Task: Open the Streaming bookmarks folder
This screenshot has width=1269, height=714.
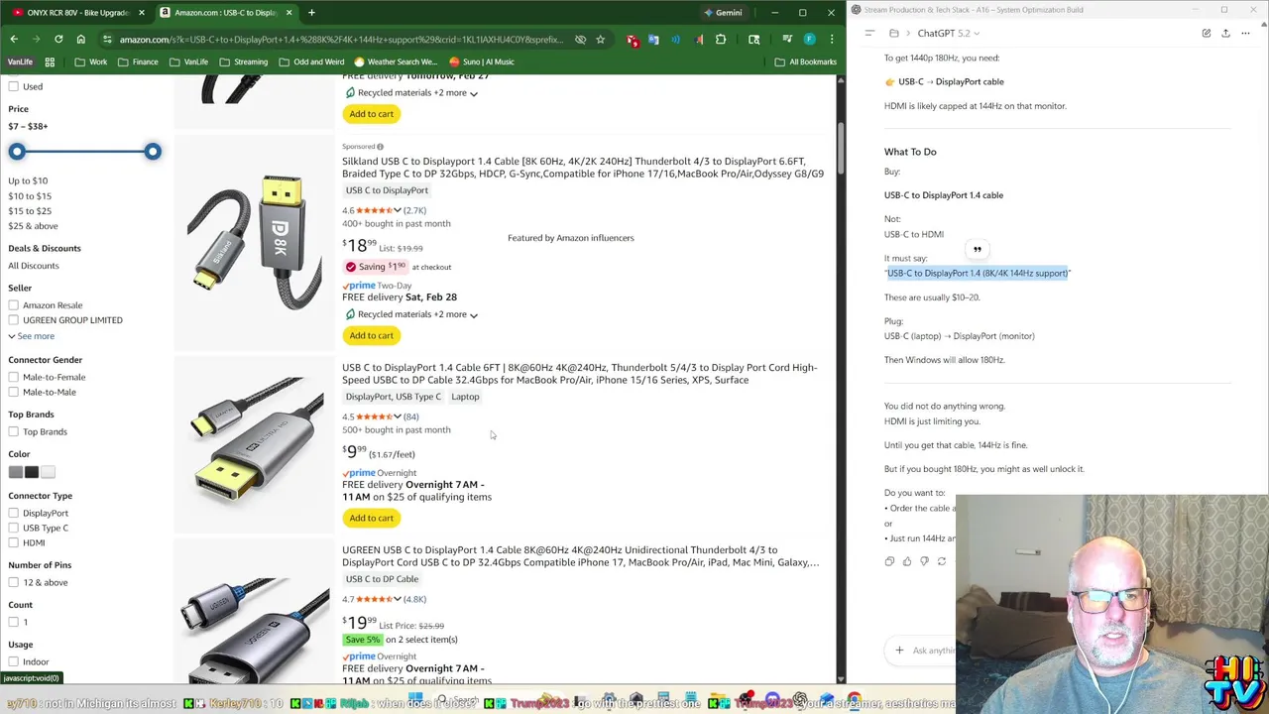Action: coord(243,61)
